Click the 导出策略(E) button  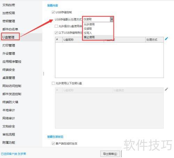tap(110, 154)
